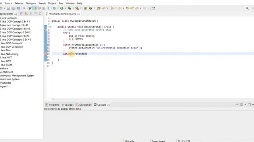Click the Last Edit Location icon

(x=127, y=8)
